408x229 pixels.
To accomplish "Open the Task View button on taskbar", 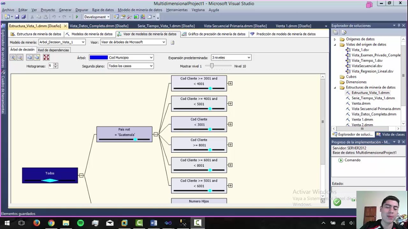I will tap(22, 223).
